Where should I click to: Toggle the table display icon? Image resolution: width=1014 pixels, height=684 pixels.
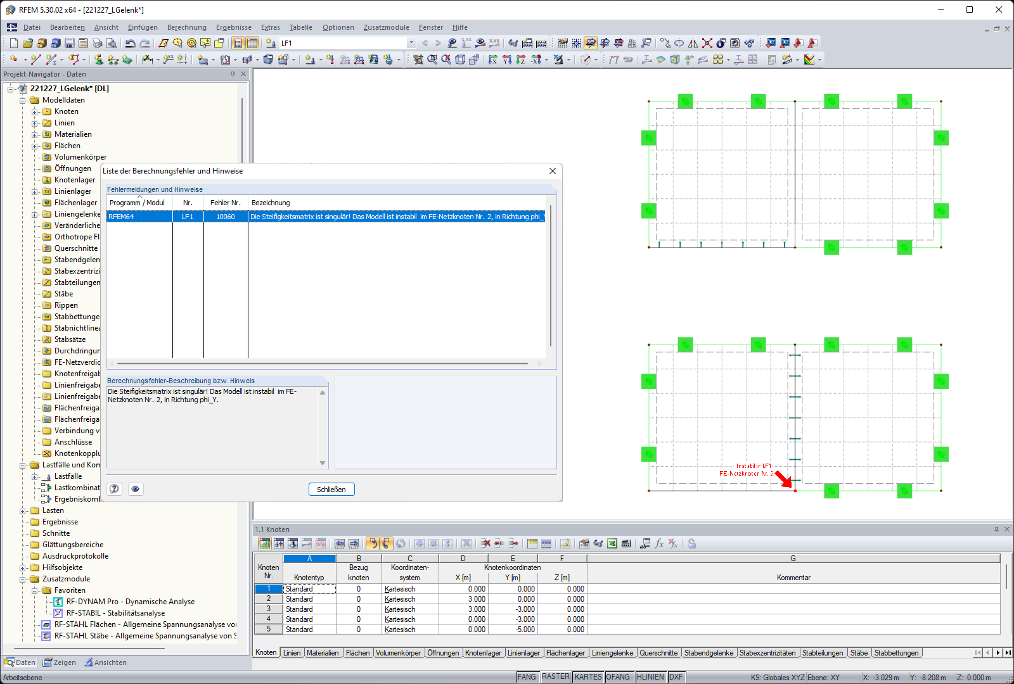[252, 43]
